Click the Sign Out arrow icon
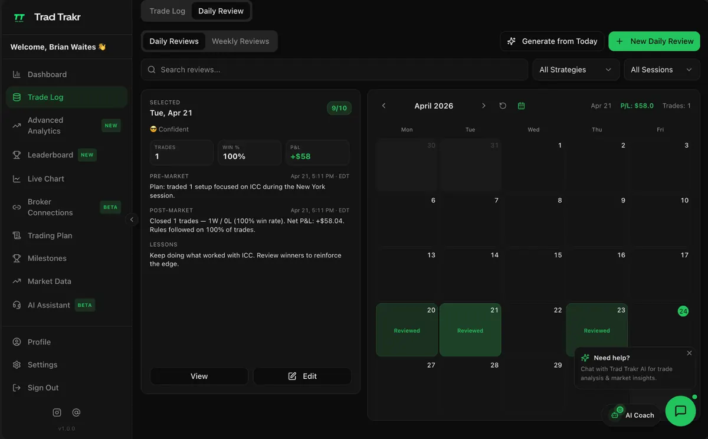Viewport: 708px width, 439px height. click(17, 388)
